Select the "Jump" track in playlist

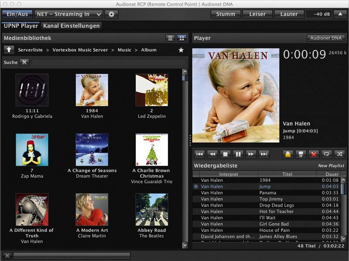tap(267, 187)
